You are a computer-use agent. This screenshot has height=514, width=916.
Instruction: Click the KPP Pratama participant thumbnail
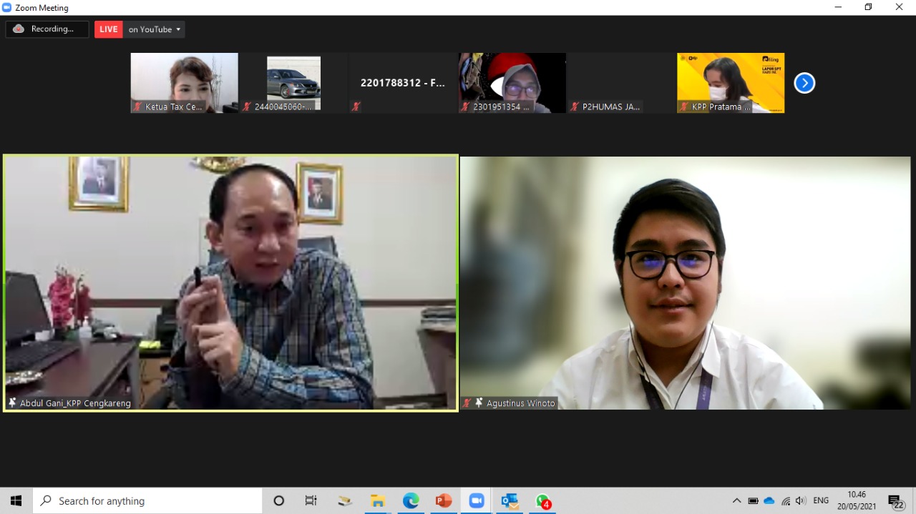pos(730,82)
